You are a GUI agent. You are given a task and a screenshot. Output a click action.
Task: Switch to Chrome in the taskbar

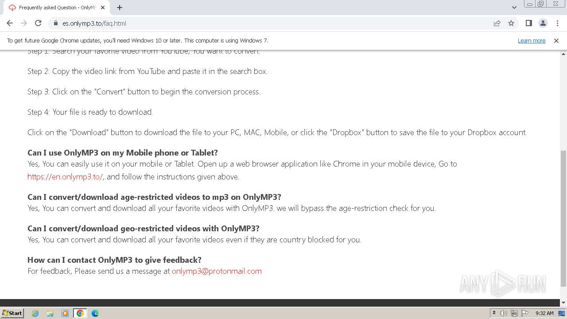tap(80, 313)
